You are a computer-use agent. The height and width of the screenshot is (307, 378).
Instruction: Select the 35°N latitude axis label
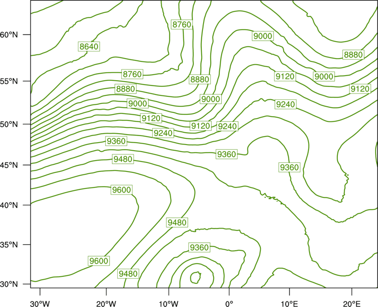point(9,245)
